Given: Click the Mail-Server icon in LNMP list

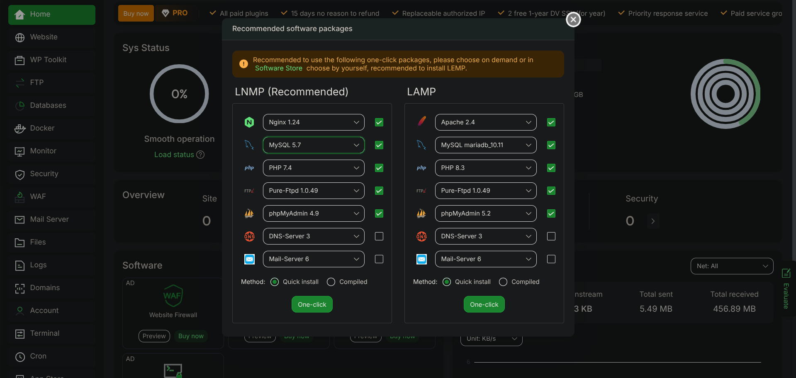Looking at the screenshot, I should point(249,259).
